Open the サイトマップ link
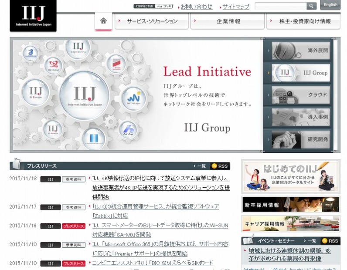 point(236,7)
